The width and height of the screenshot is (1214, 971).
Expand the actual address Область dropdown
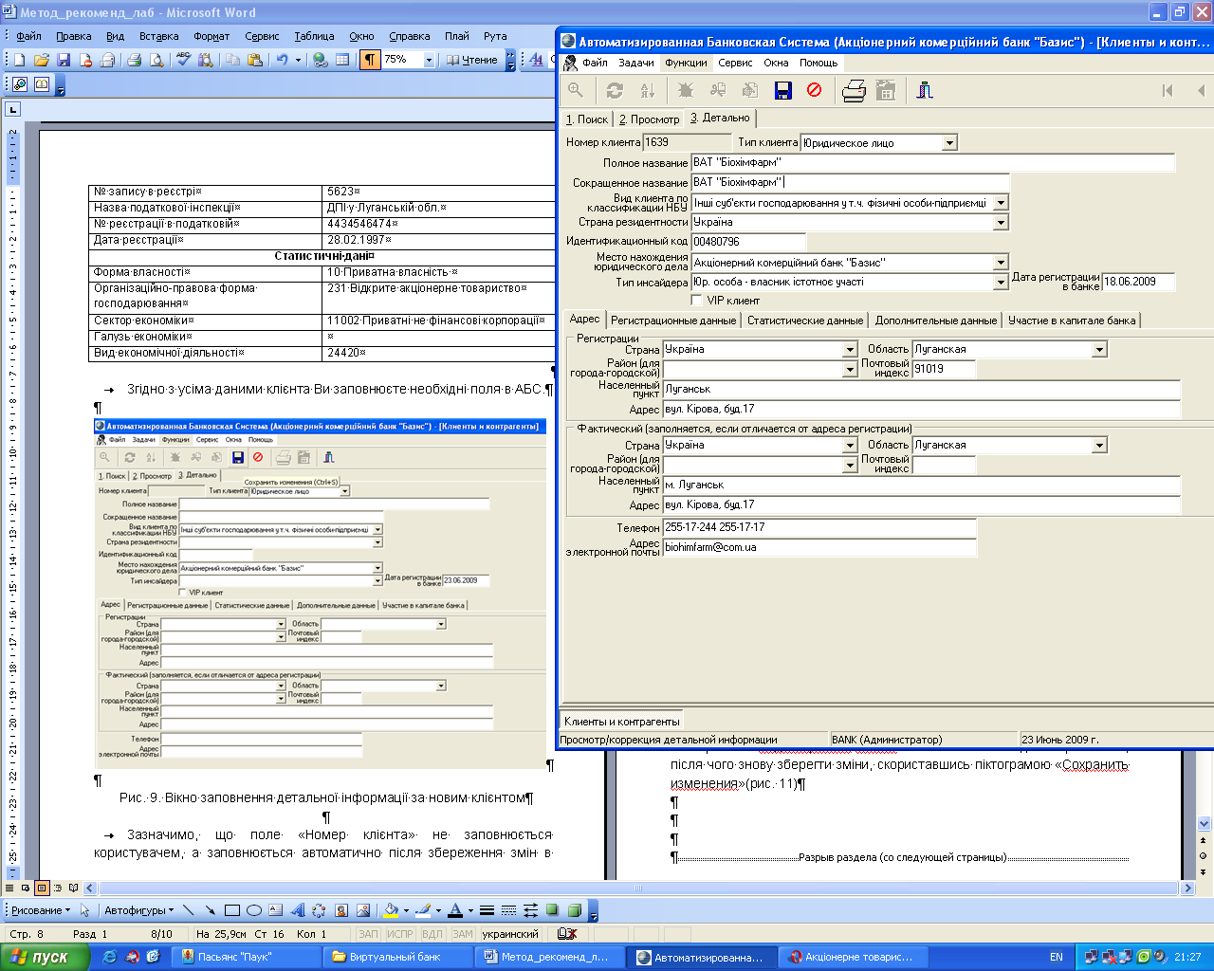coord(1099,446)
